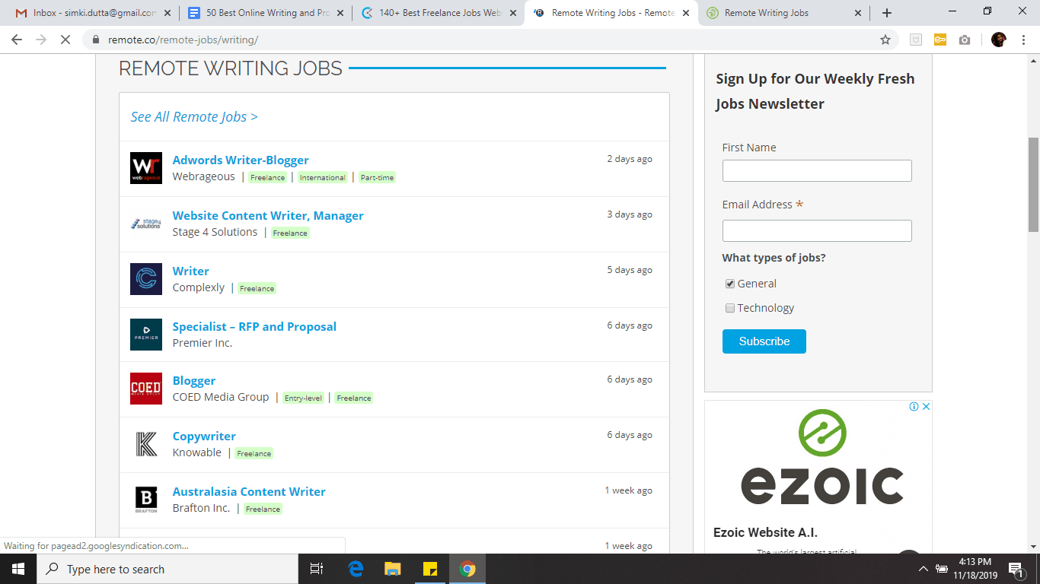This screenshot has height=584, width=1040.
Task: Launch Microsoft Edge from the taskbar
Action: tap(356, 569)
